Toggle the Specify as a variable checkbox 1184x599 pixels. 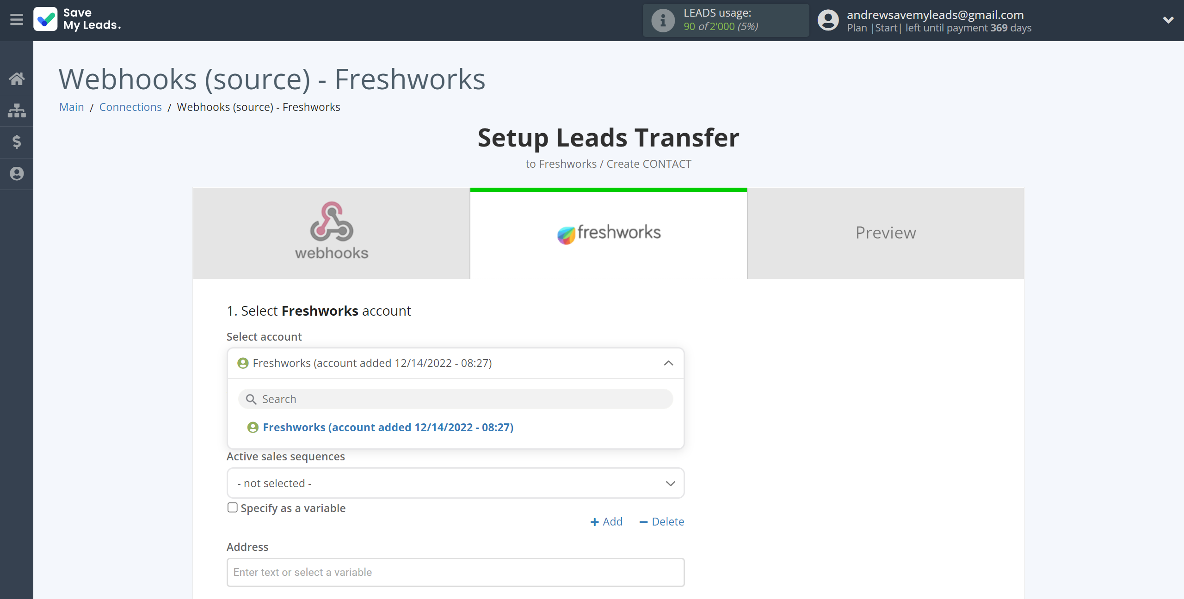click(x=232, y=507)
